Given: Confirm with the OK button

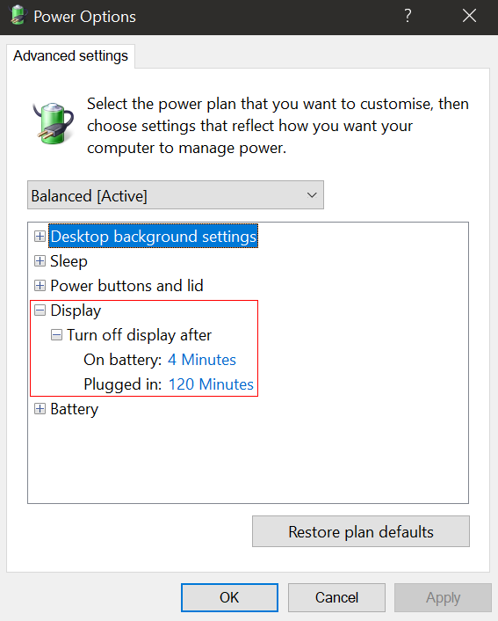Looking at the screenshot, I should 229,597.
